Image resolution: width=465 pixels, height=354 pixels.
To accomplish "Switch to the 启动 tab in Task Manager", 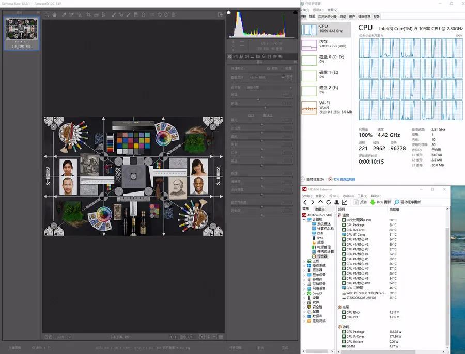I will coord(344,17).
